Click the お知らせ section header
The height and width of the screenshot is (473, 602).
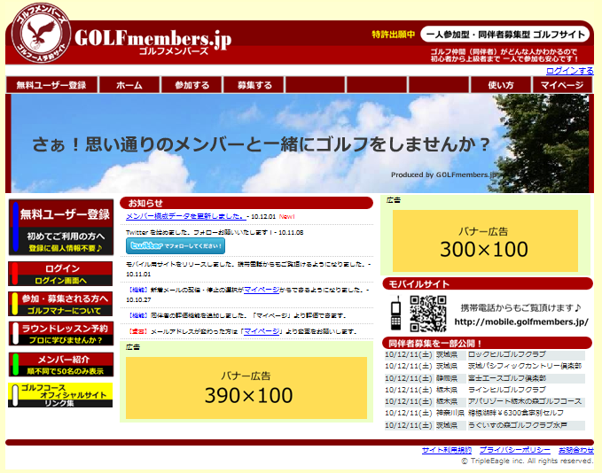click(246, 203)
